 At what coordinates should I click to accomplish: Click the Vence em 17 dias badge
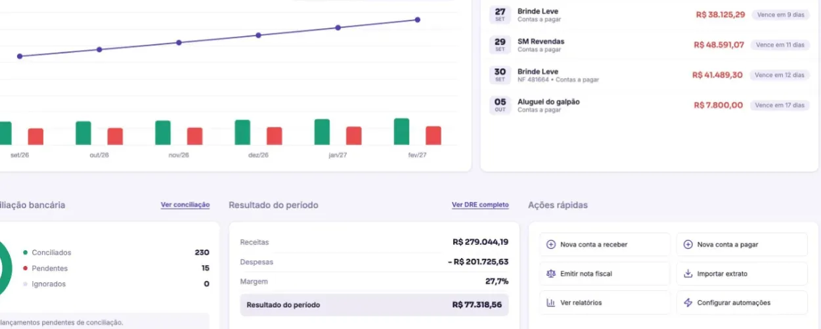pyautogui.click(x=780, y=105)
